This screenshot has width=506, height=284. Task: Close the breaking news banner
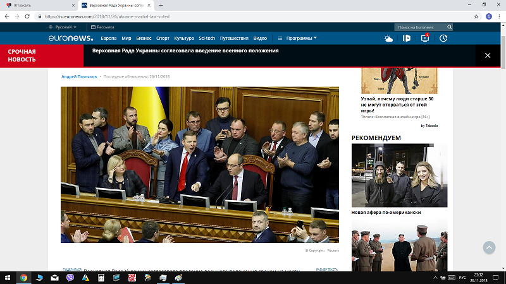coord(488,56)
